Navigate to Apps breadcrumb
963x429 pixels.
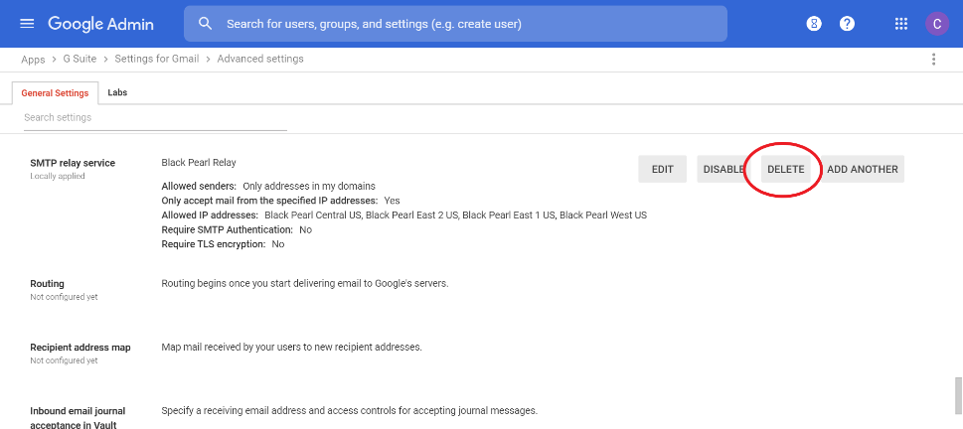pos(33,60)
